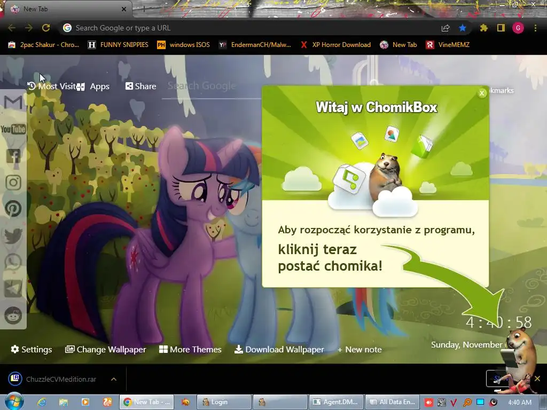Open Reddit from the left sidebar
Screen dimensions: 547x410
tap(13, 316)
